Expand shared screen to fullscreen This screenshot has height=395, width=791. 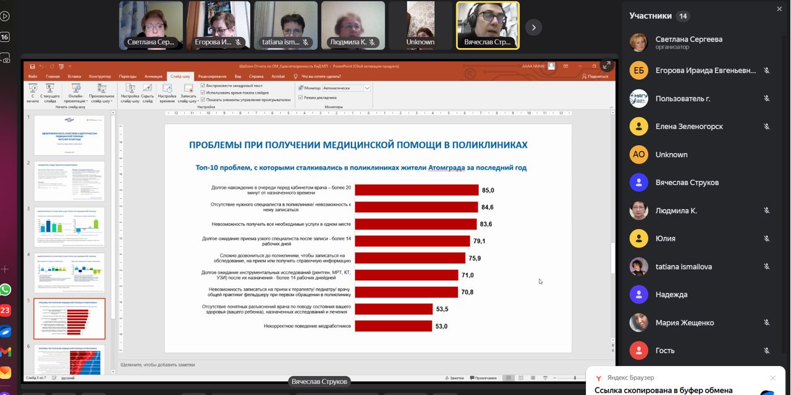point(606,65)
